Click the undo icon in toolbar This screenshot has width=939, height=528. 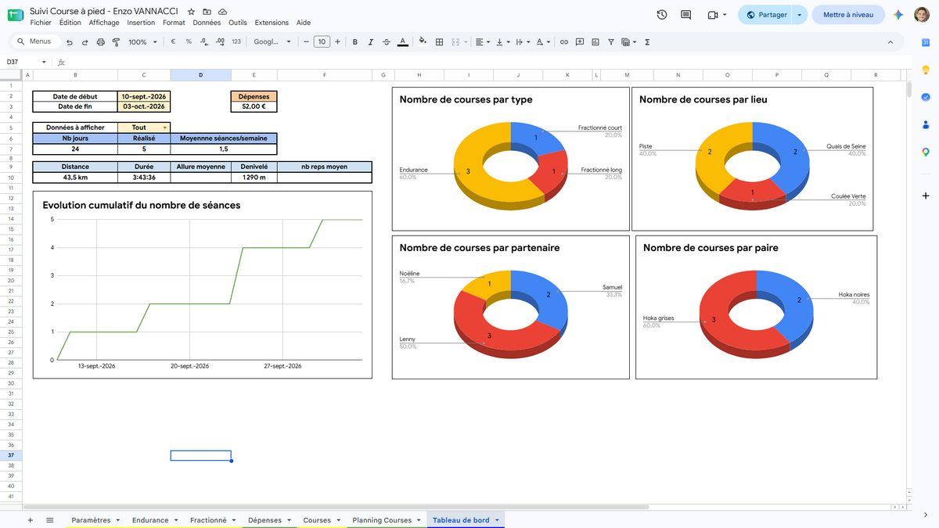69,42
